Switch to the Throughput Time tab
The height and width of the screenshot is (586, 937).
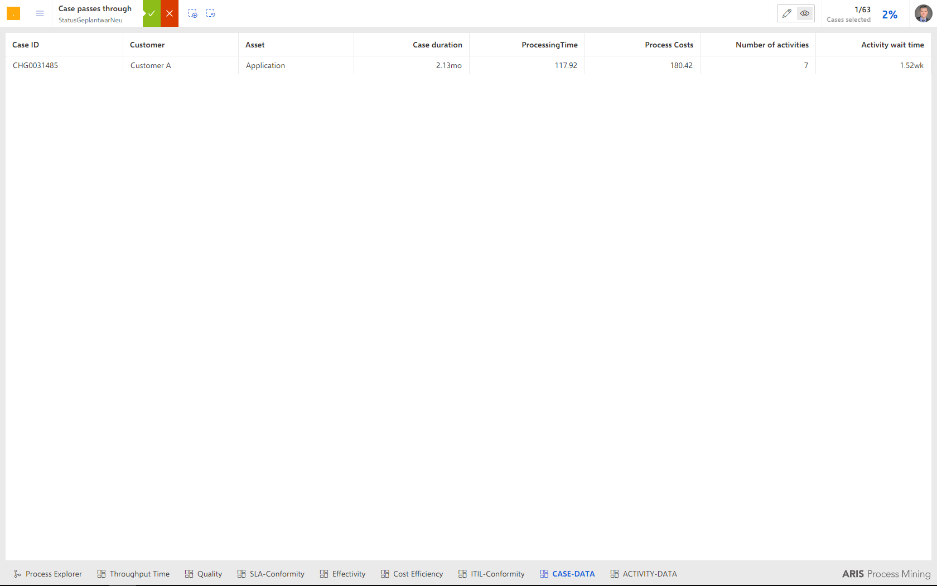coord(133,574)
